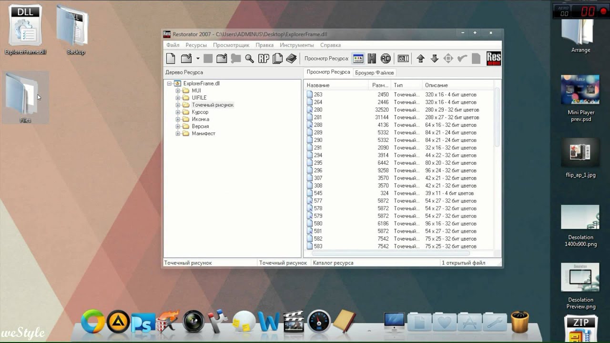610x343 pixels.
Task: Expand the MUI folder node
Action: 178,91
